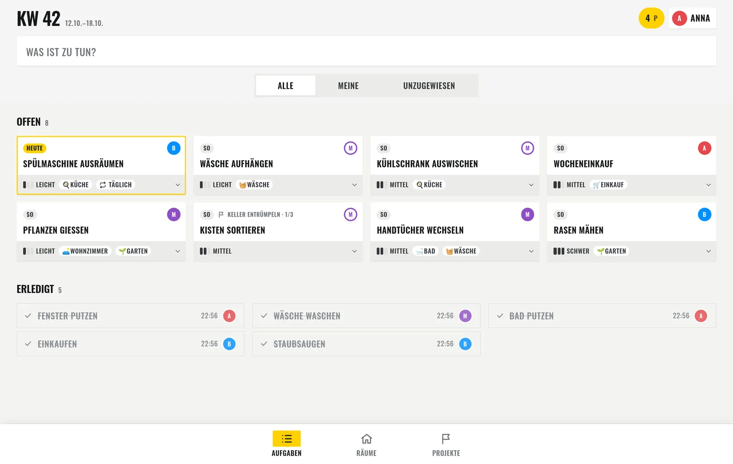733x464 pixels.
Task: Click Küche tag on Kühlschrank auswischen card
Action: click(429, 185)
